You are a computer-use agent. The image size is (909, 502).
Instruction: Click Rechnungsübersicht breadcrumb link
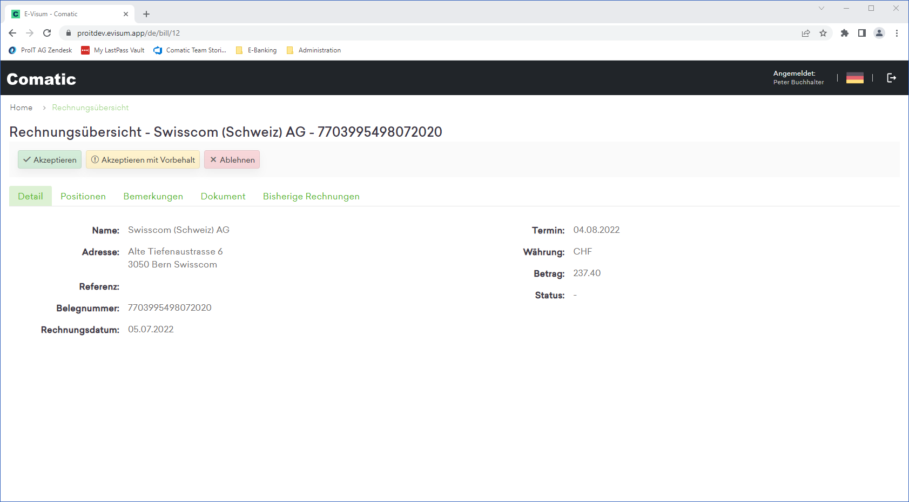point(90,108)
